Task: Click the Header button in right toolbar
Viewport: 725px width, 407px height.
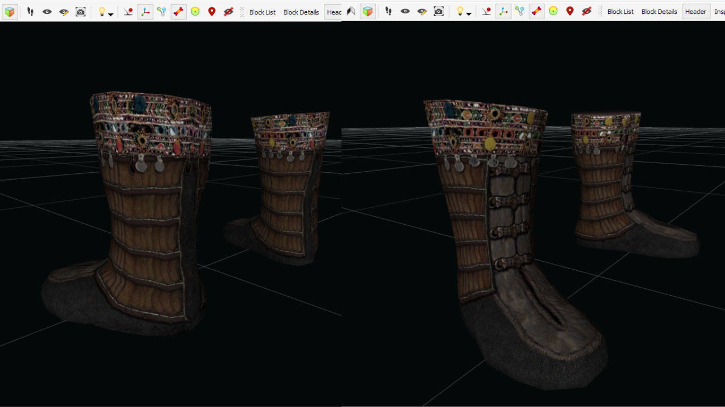Action: [695, 11]
